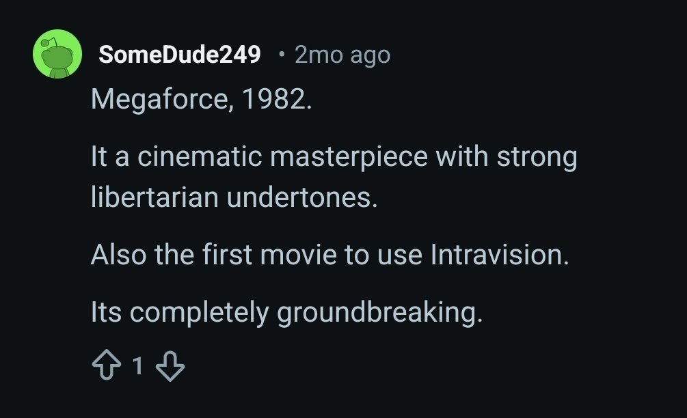Open SomeDude249's green Snoo avatar
Screen dimensions: 687x418
[x=57, y=55]
